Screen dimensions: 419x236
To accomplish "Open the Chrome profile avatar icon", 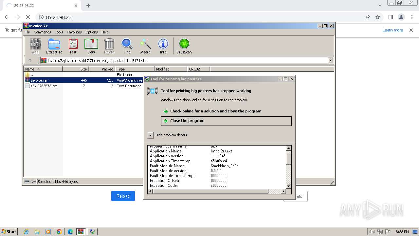I will pyautogui.click(x=401, y=17).
